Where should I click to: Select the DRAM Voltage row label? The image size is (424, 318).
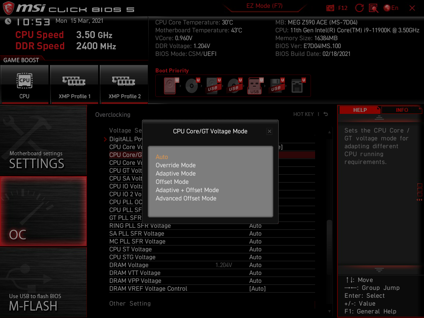tap(129, 265)
